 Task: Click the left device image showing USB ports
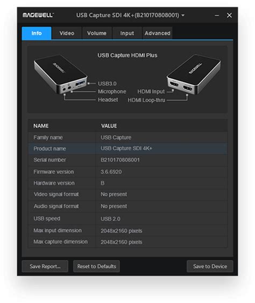60,74
